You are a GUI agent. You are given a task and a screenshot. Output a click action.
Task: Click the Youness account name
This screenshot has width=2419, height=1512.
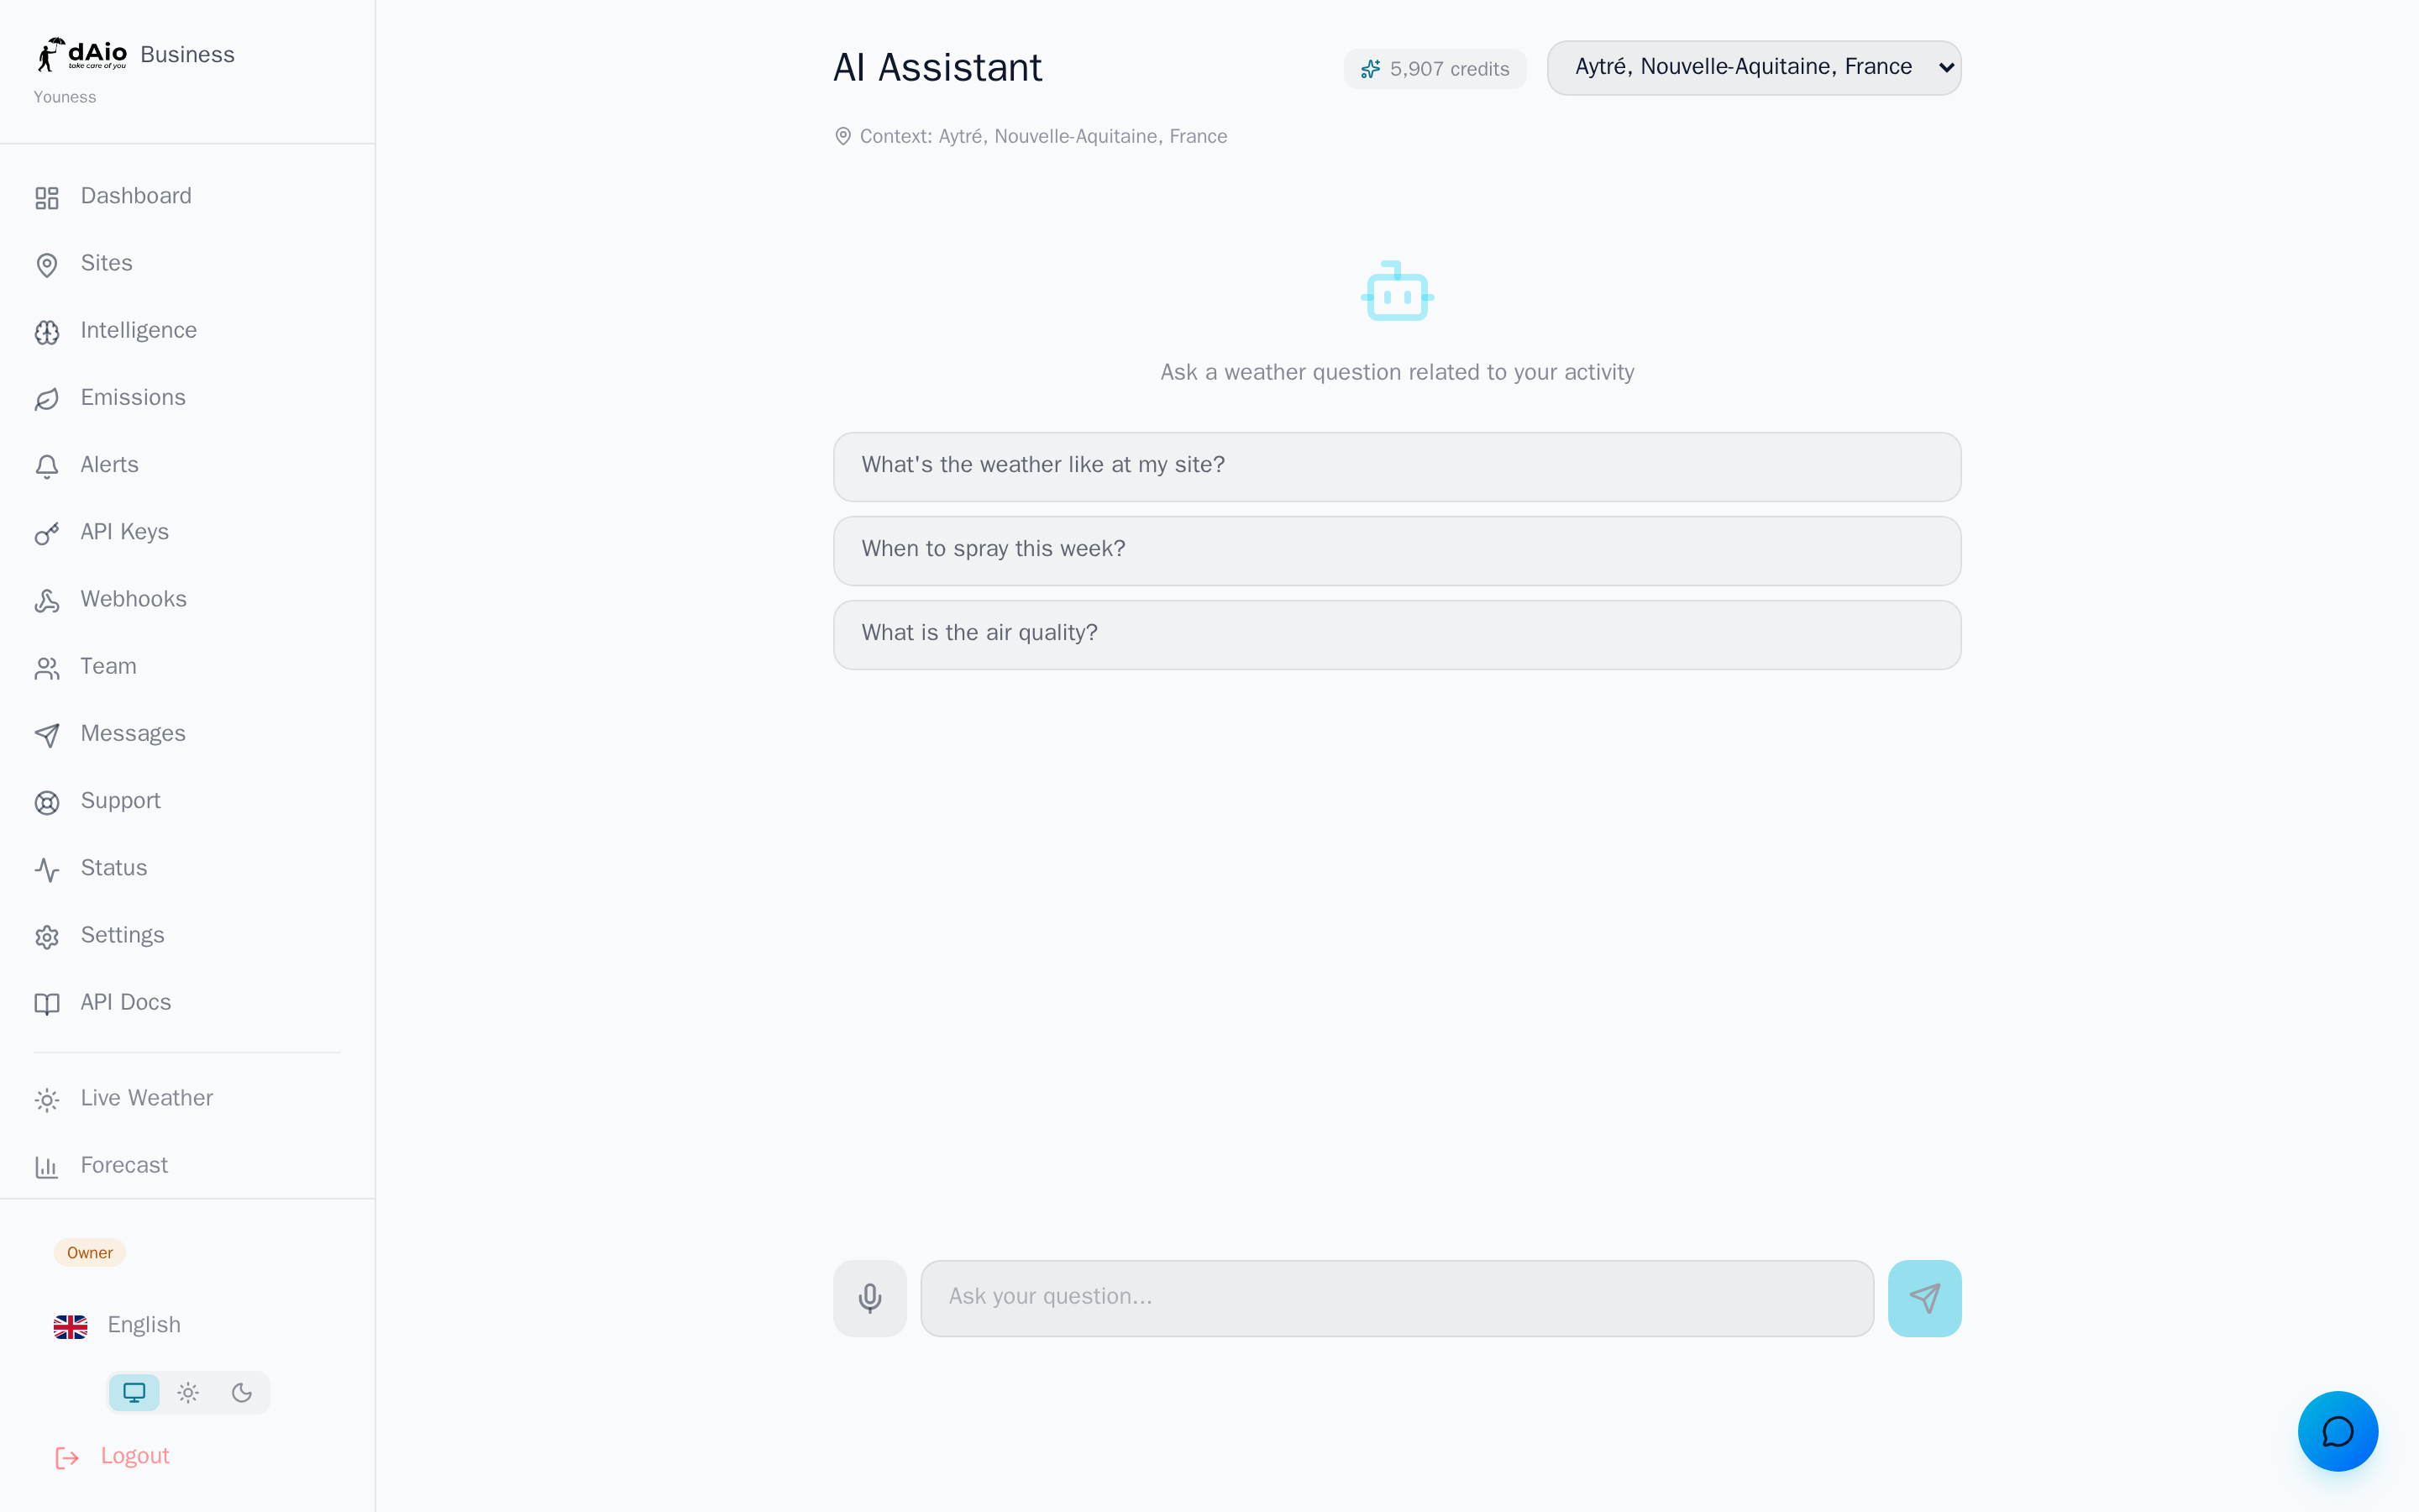click(65, 97)
